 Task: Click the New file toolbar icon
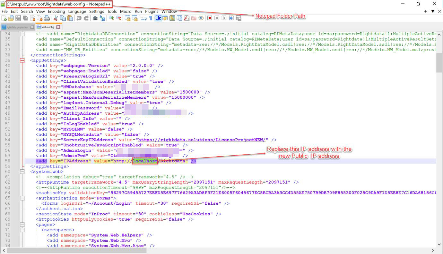pyautogui.click(x=4, y=18)
